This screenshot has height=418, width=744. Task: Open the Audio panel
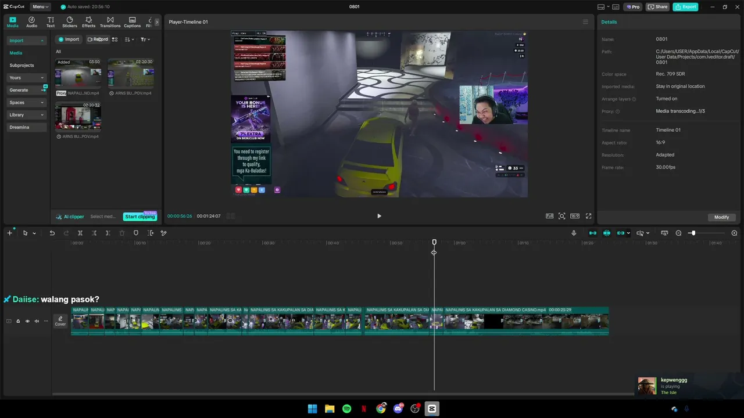point(31,22)
